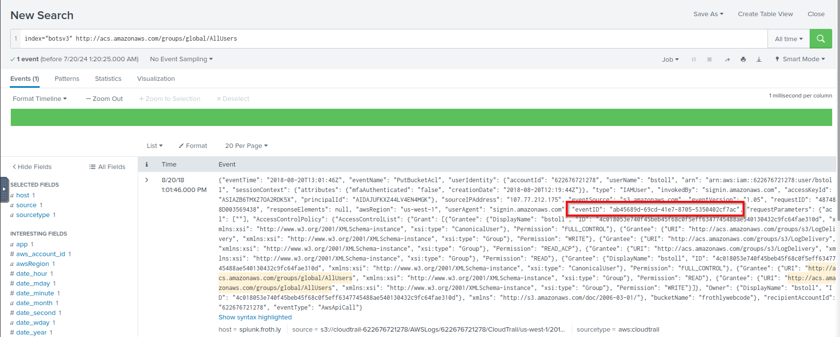Click the share job arrow icon
The height and width of the screenshot is (337, 840).
click(727, 59)
